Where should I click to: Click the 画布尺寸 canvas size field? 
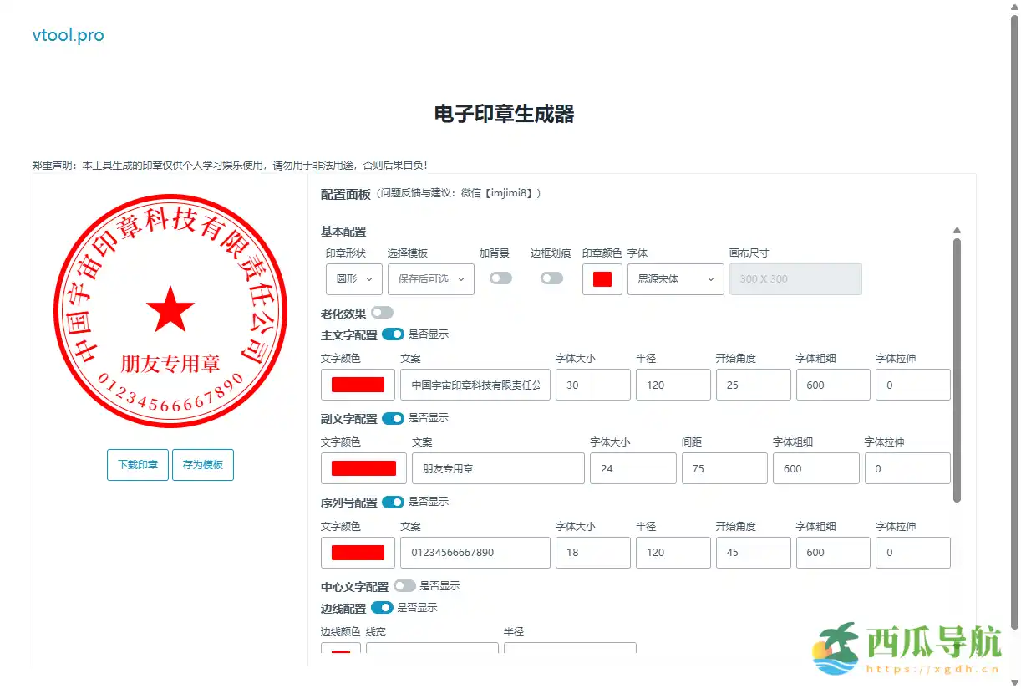795,278
